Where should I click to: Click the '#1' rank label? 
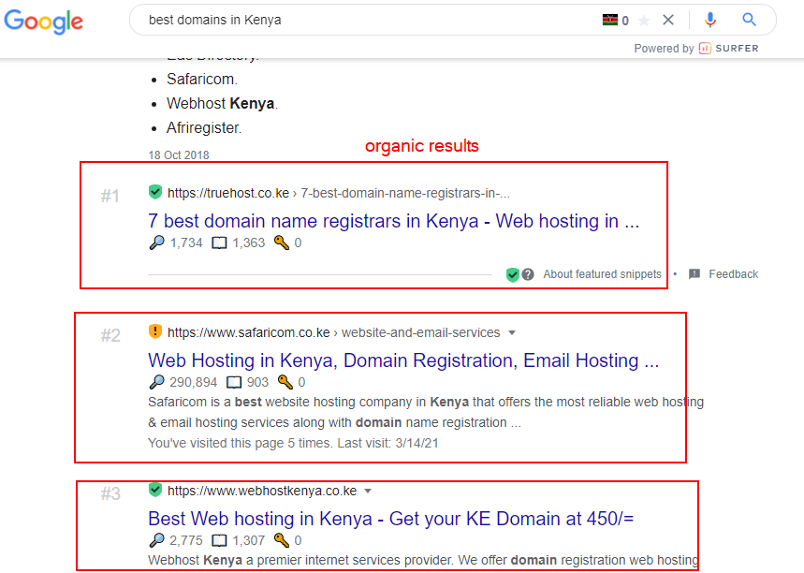click(x=110, y=196)
